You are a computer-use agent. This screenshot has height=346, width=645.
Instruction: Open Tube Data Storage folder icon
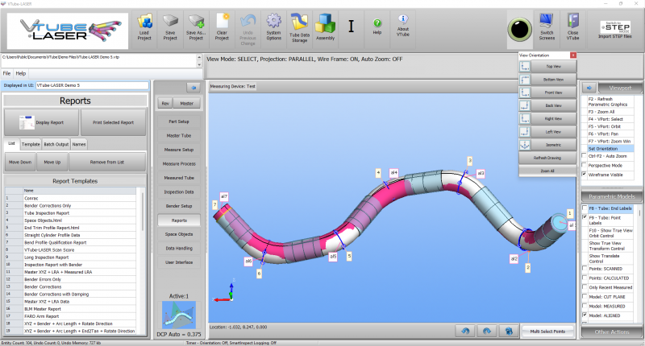tap(299, 23)
